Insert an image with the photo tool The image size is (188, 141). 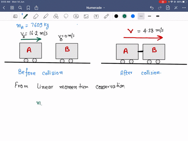click(x=86, y=16)
